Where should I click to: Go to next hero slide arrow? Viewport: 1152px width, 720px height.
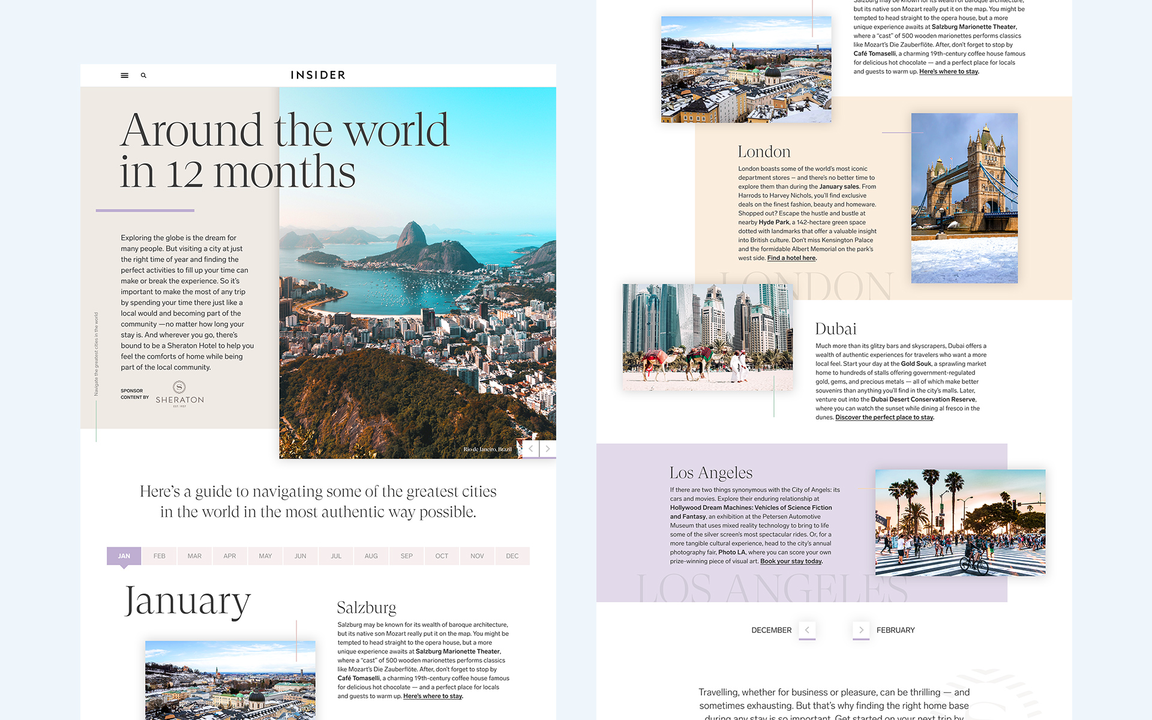(548, 449)
